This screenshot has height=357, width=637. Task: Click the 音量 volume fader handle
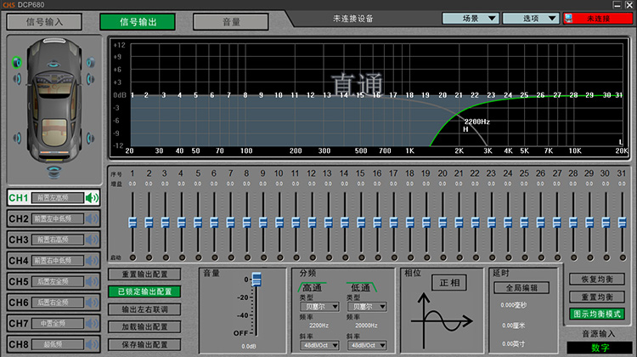(x=256, y=280)
